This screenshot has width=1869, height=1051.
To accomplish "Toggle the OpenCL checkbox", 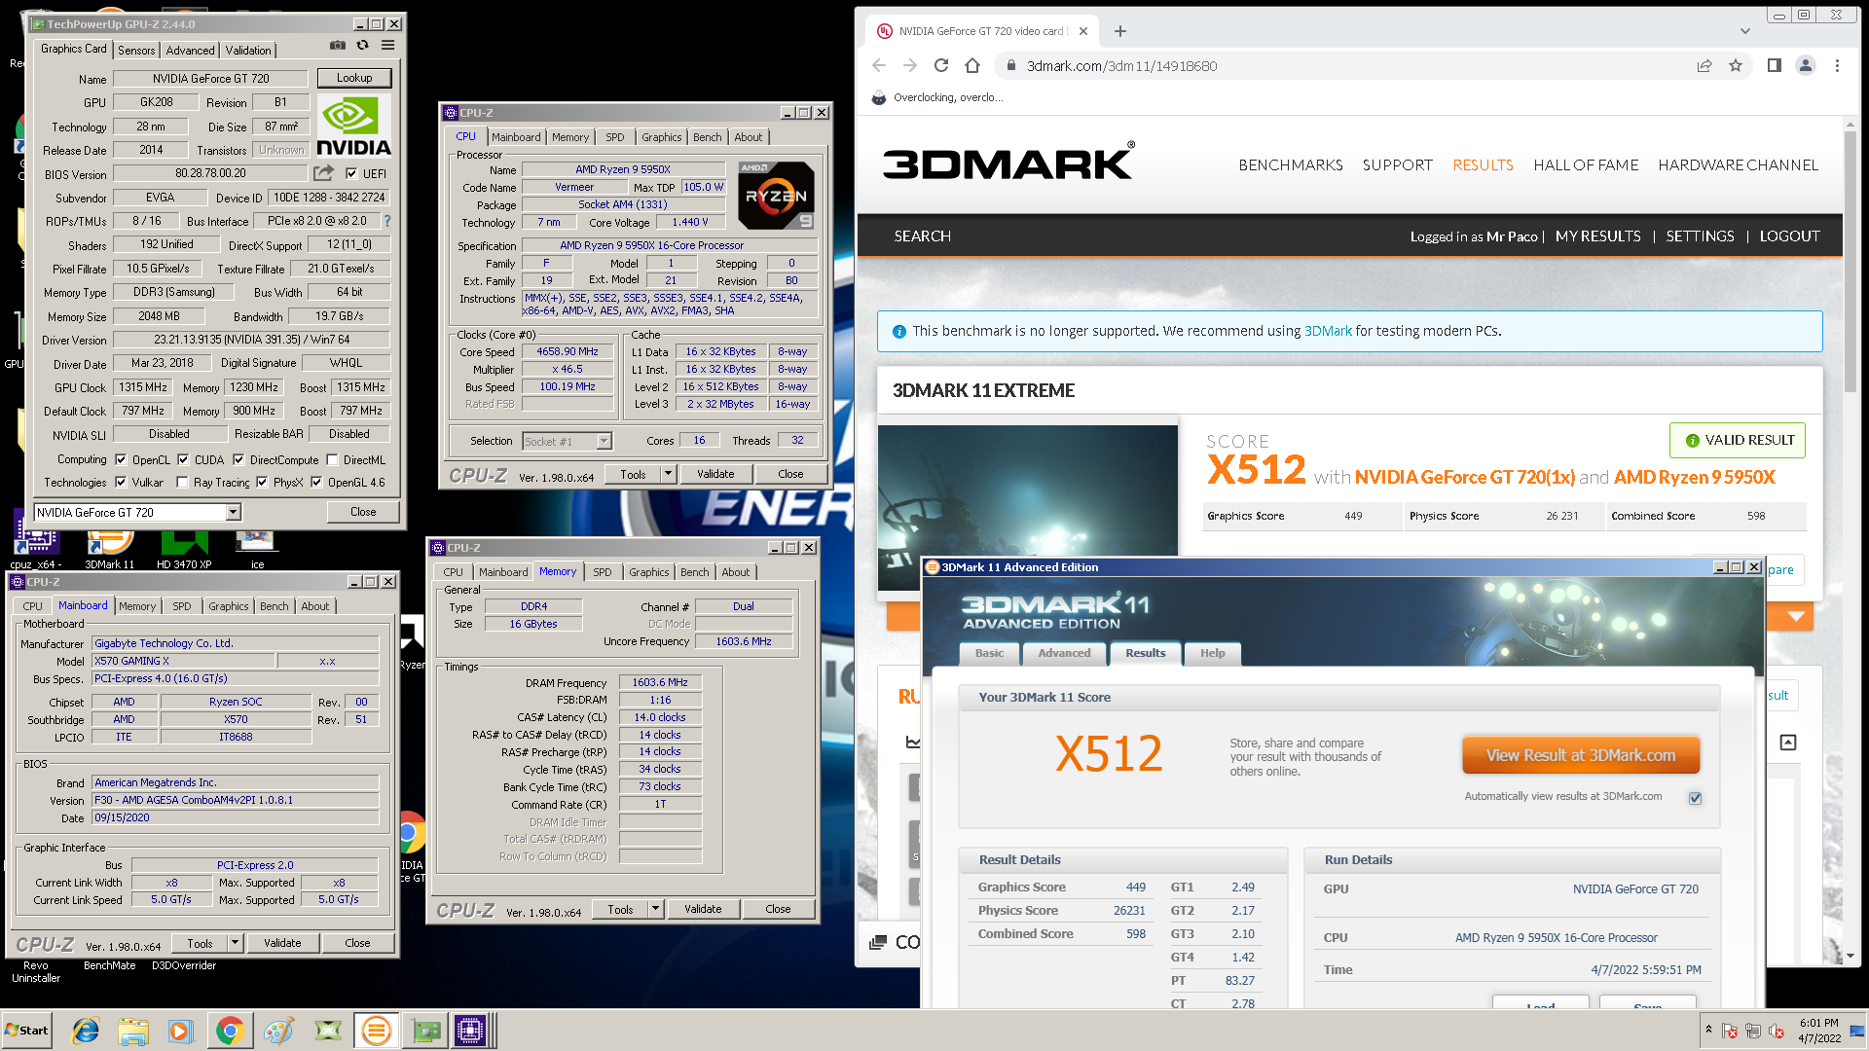I will [121, 459].
